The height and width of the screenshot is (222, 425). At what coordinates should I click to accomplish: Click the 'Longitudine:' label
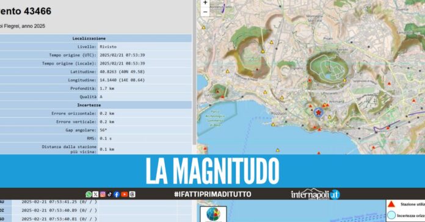82,80
